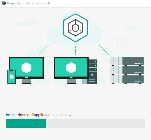Click the server rack illustration
Viewport: 151px width, 140px height.
click(x=127, y=70)
